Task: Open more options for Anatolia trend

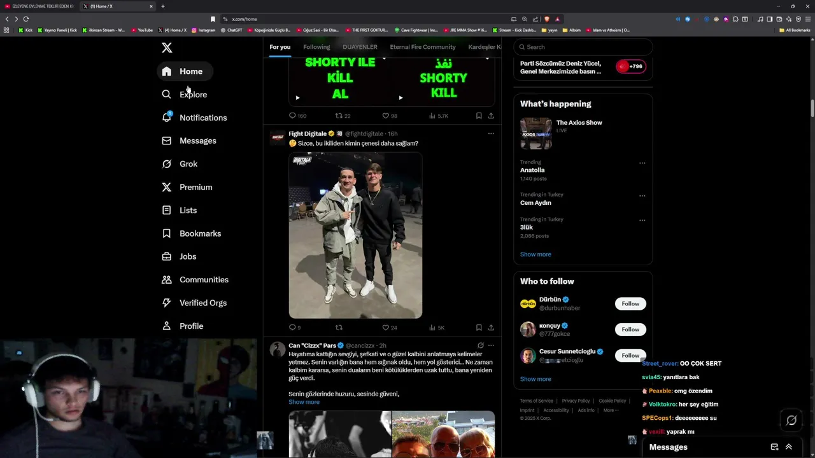Action: [642, 163]
